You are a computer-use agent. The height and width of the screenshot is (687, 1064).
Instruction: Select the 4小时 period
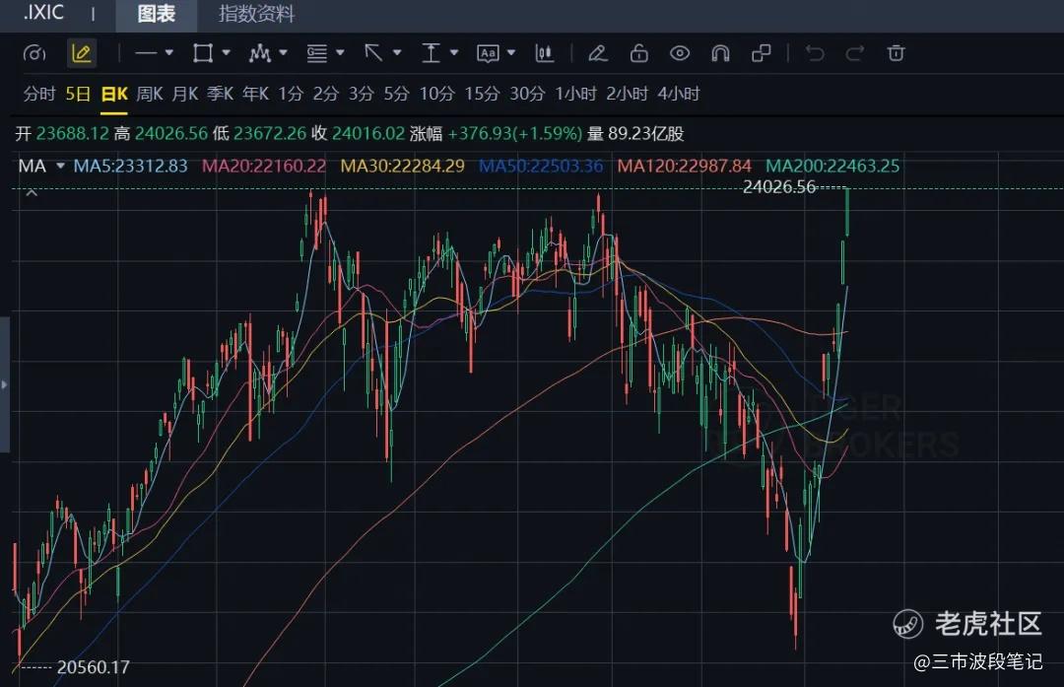tap(679, 94)
